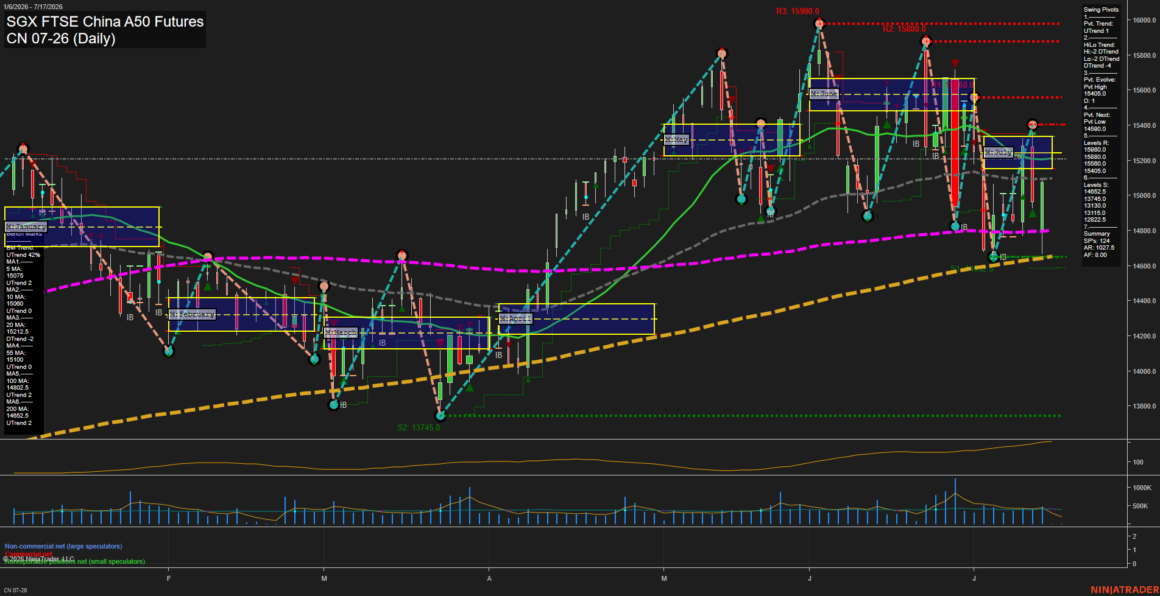Click the Summary heading in pivots panel

[x=1097, y=234]
